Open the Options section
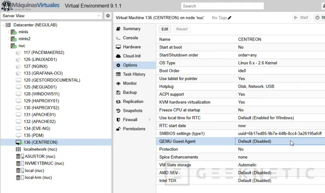The height and width of the screenshot is (193, 325). pyautogui.click(x=135, y=65)
